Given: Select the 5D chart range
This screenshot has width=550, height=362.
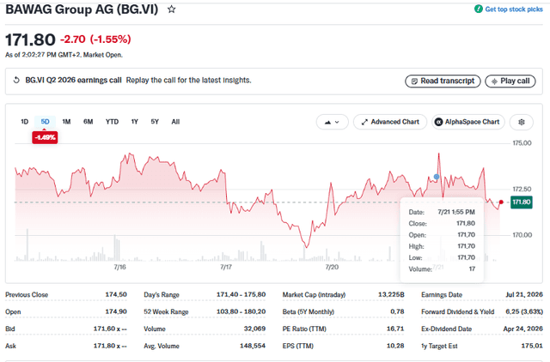Looking at the screenshot, I should click(45, 122).
